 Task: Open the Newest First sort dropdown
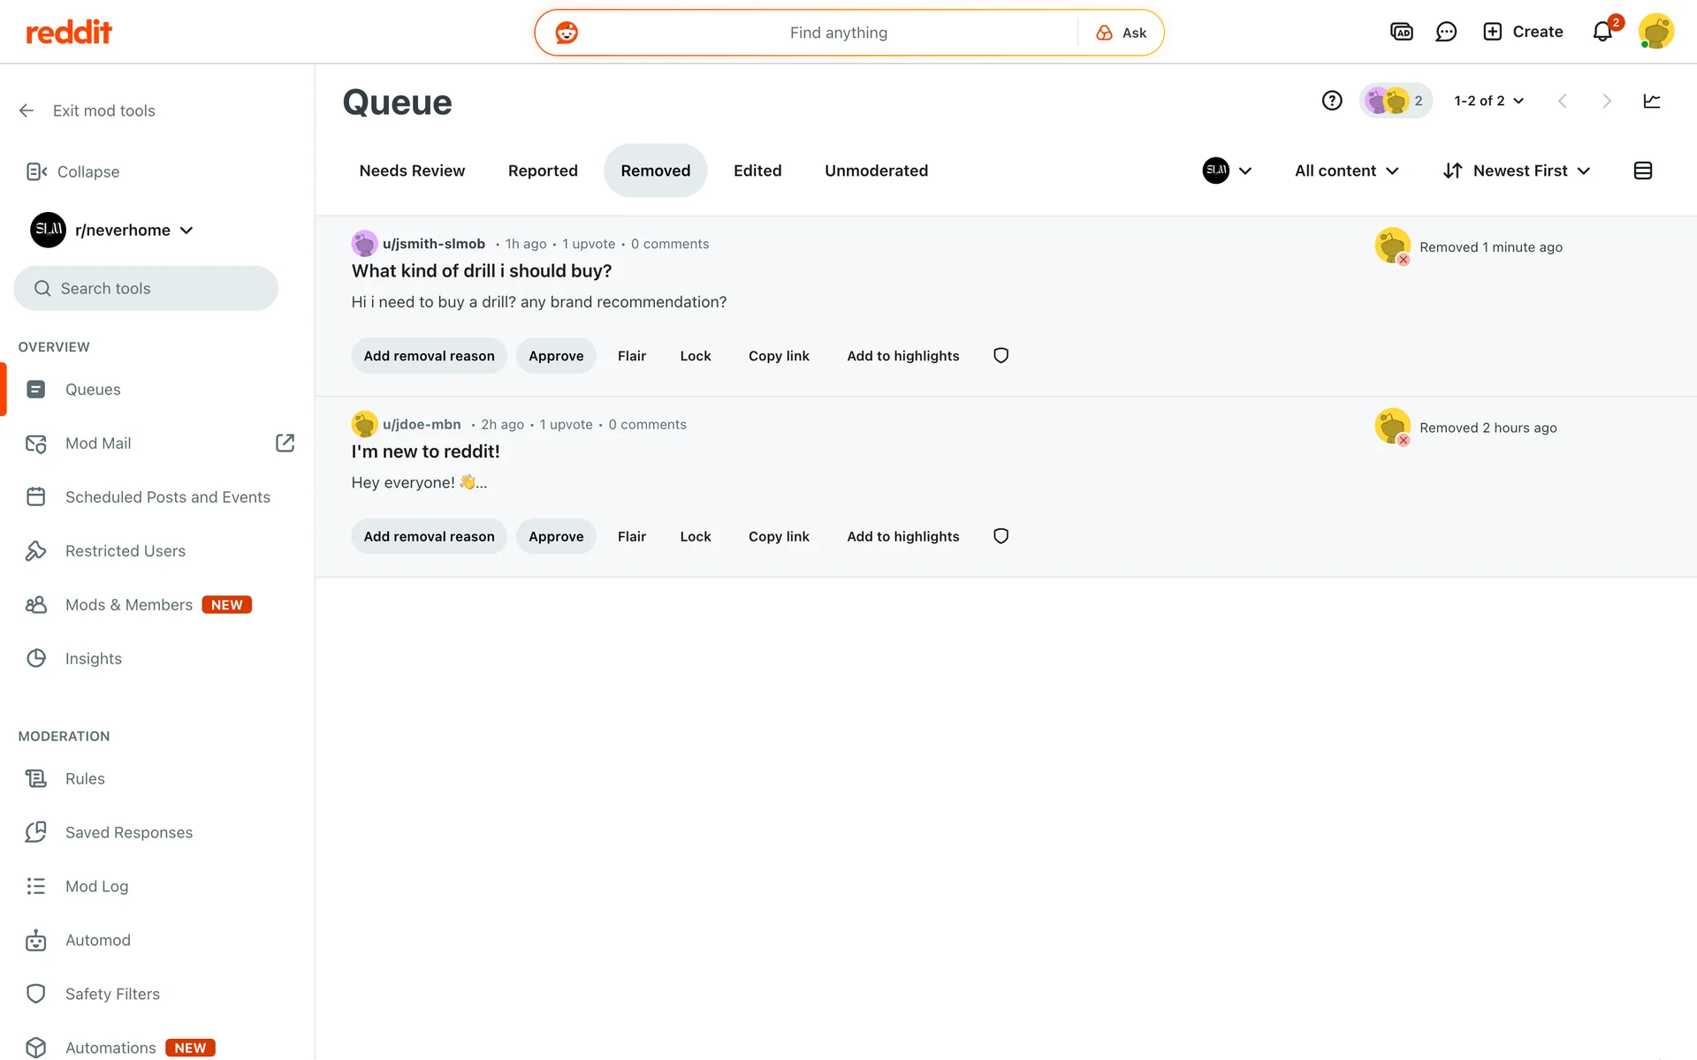coord(1517,170)
